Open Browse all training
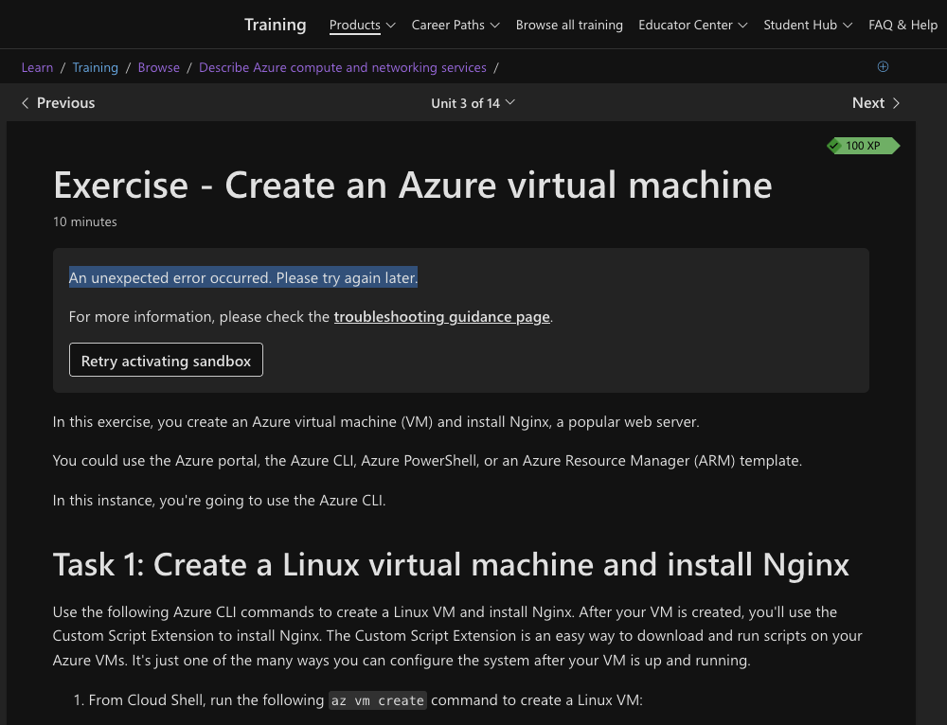 point(569,25)
